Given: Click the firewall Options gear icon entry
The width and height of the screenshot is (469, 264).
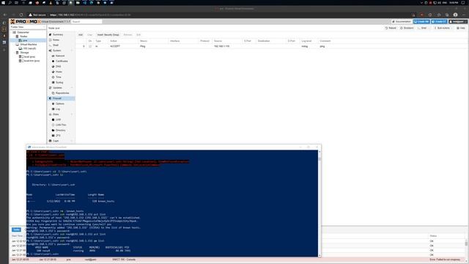Looking at the screenshot, I should point(53,104).
